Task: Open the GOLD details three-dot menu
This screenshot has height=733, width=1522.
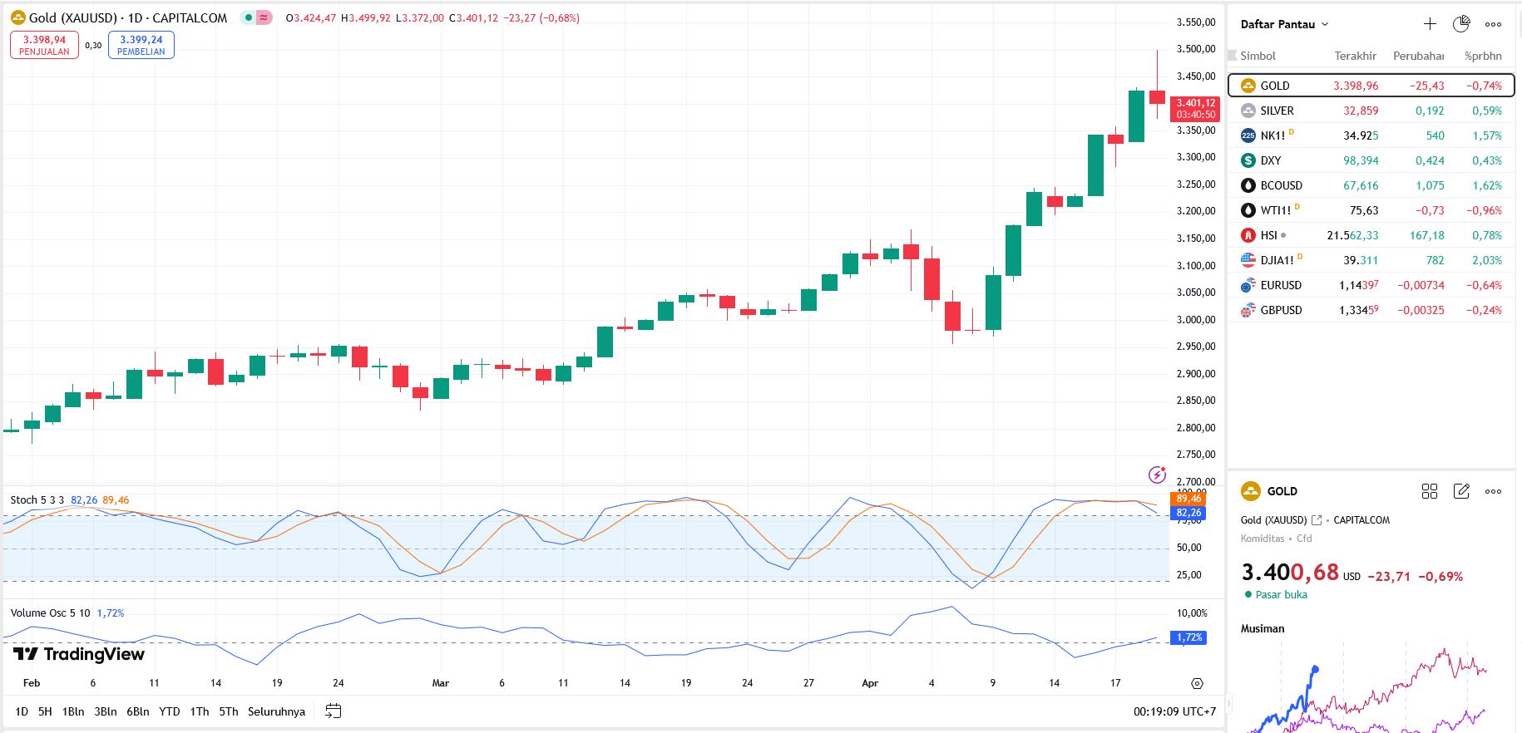Action: point(1494,491)
